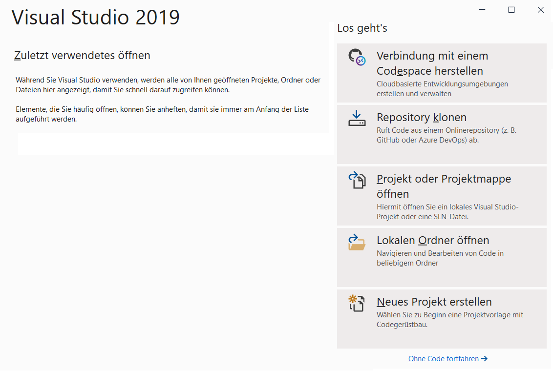Screen dimensions: 553x371
Task: Click the Ohne Code fortfahren link
Action: (x=443, y=358)
